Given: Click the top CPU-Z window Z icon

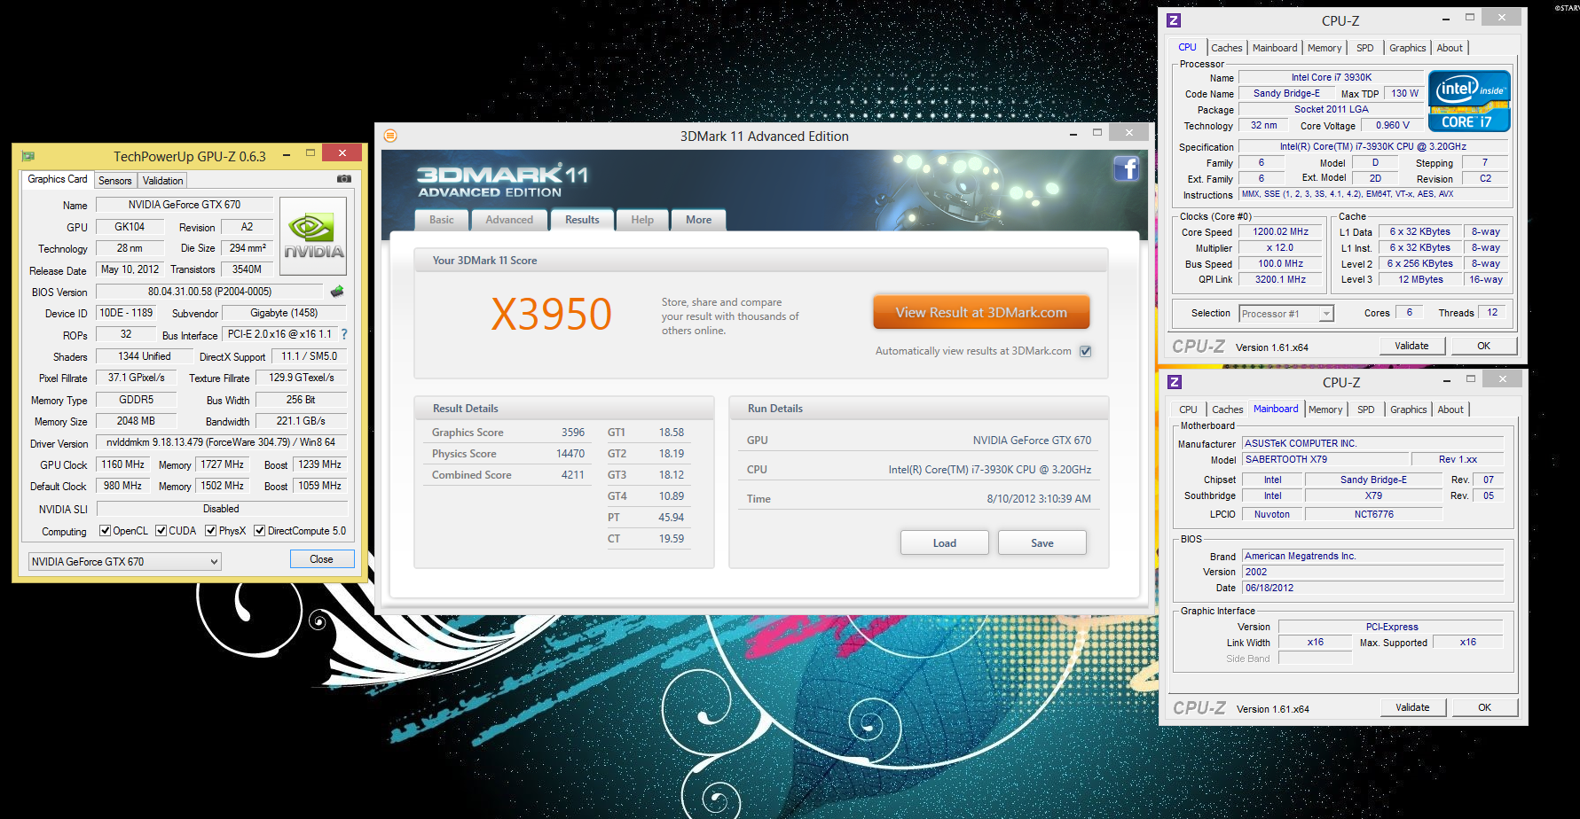Looking at the screenshot, I should click(x=1174, y=20).
